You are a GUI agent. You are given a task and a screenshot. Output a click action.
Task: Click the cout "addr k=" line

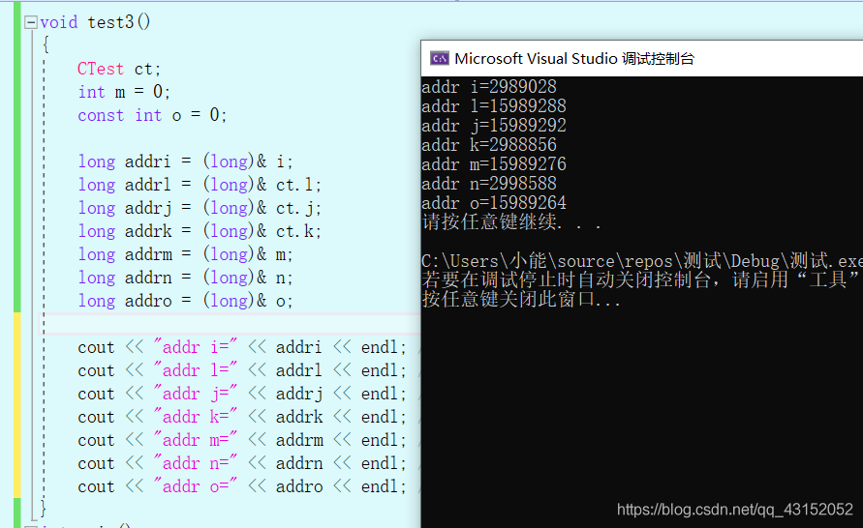(x=242, y=417)
